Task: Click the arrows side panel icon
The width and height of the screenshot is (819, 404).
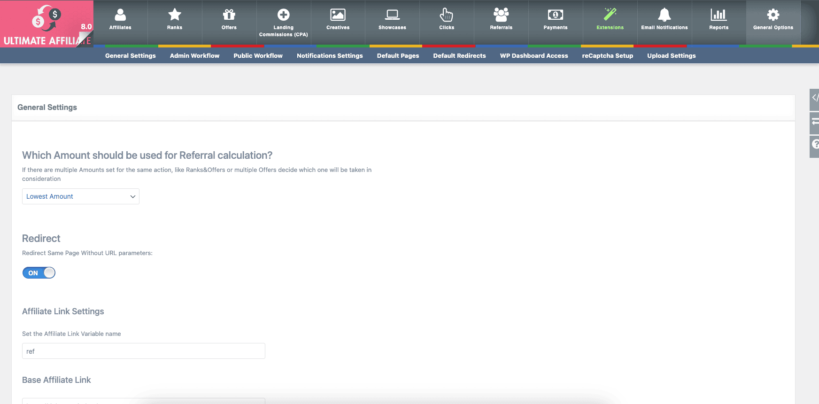Action: [x=814, y=122]
